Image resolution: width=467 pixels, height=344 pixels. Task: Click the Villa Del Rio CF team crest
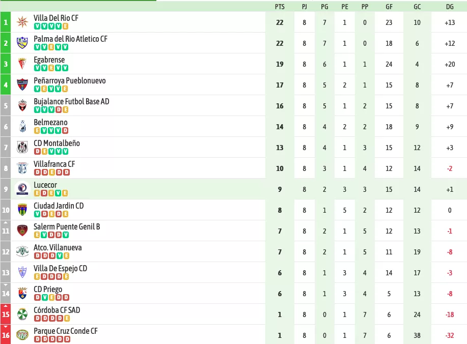point(22,22)
